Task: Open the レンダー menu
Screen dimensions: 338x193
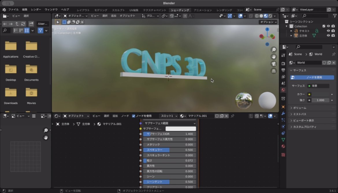Action: click(x=36, y=10)
